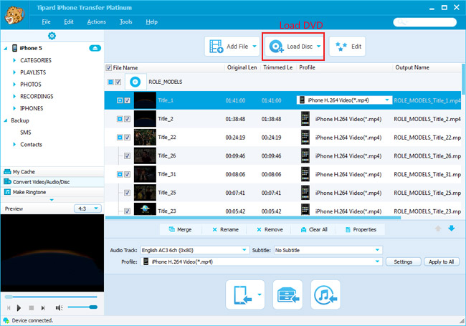
Task: Open the Tools menu
Action: pyautogui.click(x=125, y=21)
